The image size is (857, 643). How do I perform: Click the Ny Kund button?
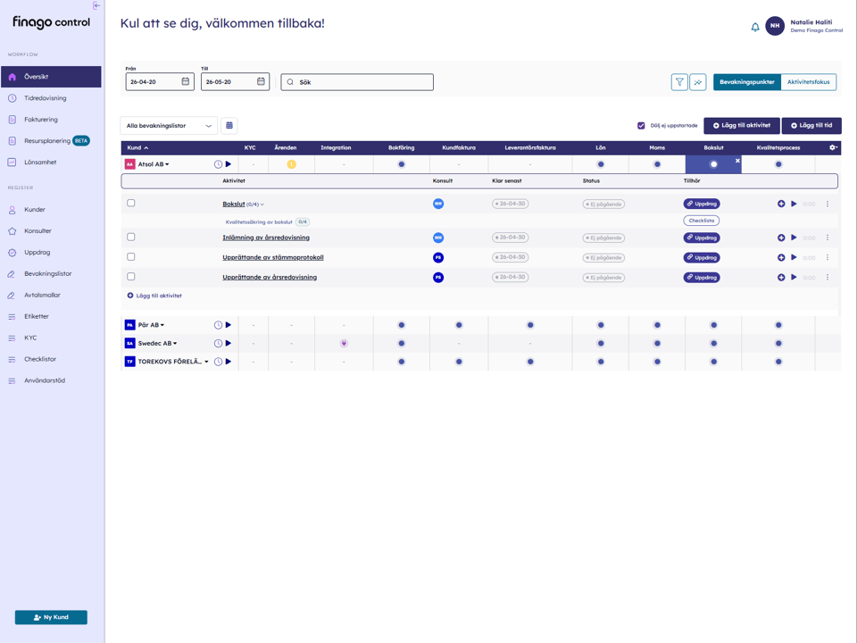[51, 616]
